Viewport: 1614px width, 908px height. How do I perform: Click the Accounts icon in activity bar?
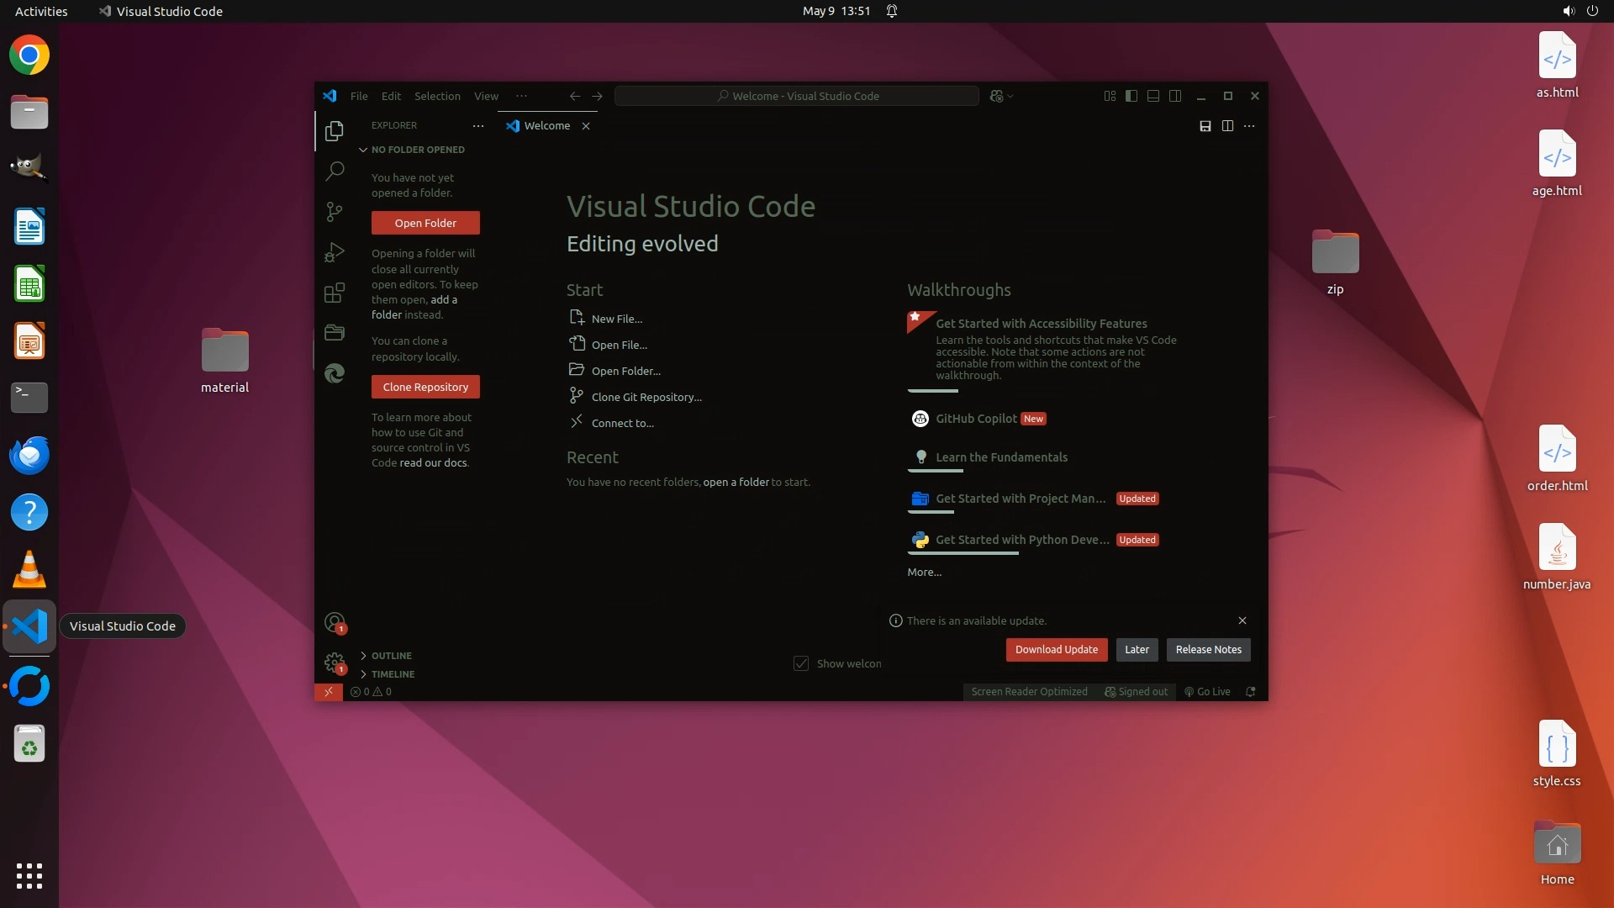tap(335, 623)
